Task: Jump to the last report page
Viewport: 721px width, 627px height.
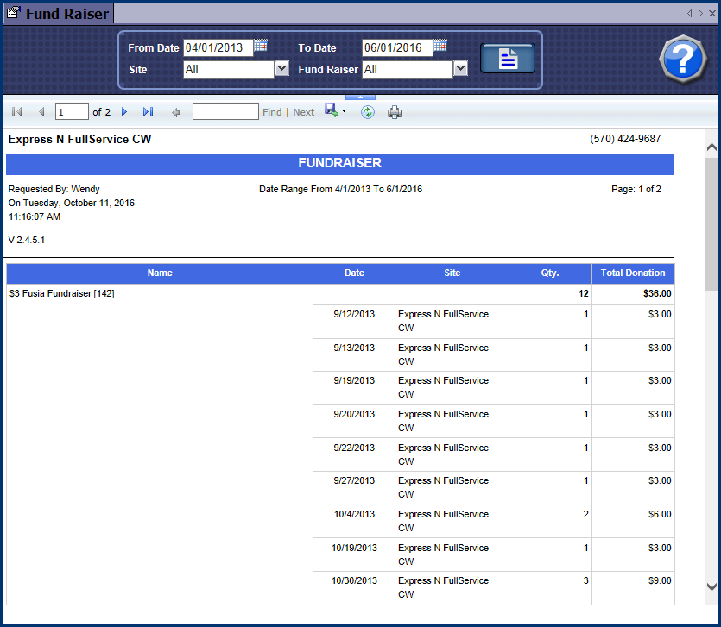Action: point(148,112)
